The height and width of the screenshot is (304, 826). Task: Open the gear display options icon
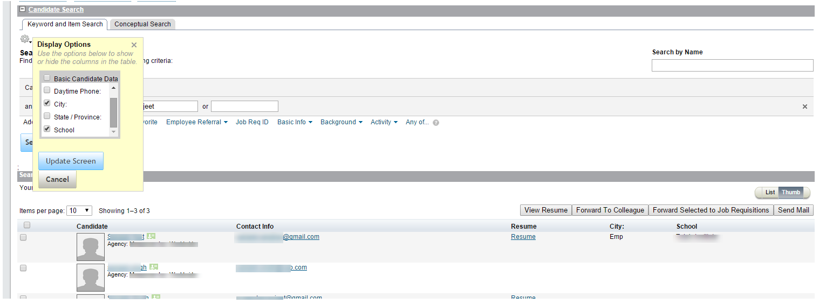coord(25,39)
